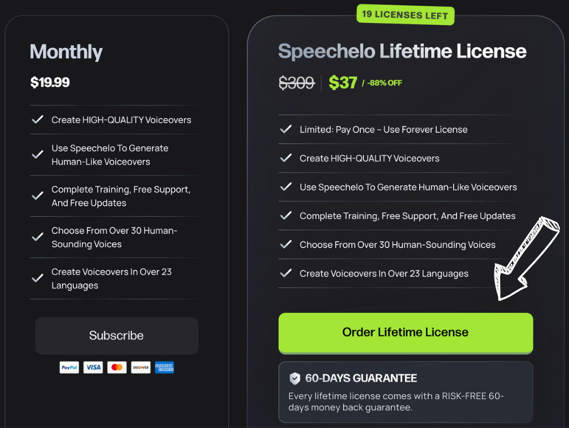569x428 pixels.
Task: Click the 60-days guarantee shield icon
Action: pos(295,378)
